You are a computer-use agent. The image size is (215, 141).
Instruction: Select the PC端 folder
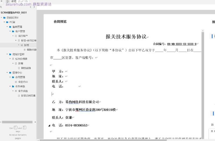[x=12, y=22]
